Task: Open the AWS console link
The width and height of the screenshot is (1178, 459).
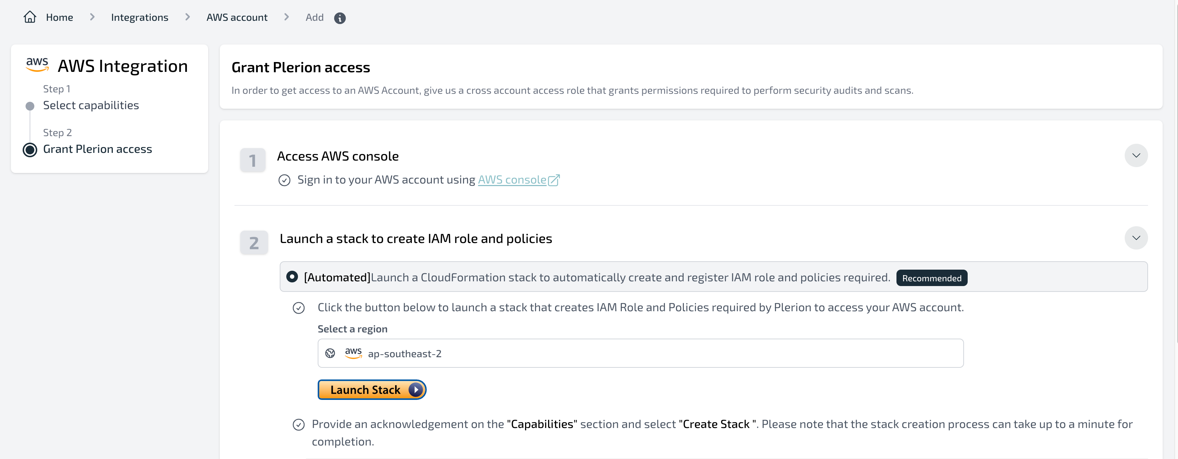Action: coord(512,180)
